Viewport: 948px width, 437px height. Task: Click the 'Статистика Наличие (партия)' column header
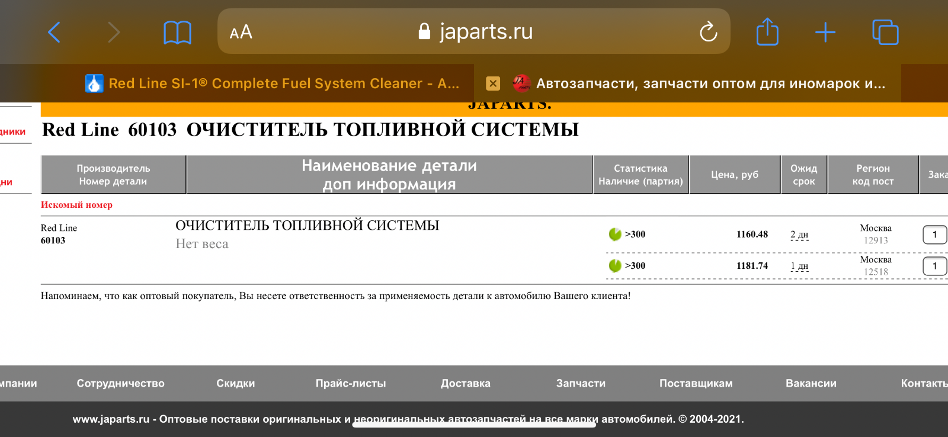640,175
